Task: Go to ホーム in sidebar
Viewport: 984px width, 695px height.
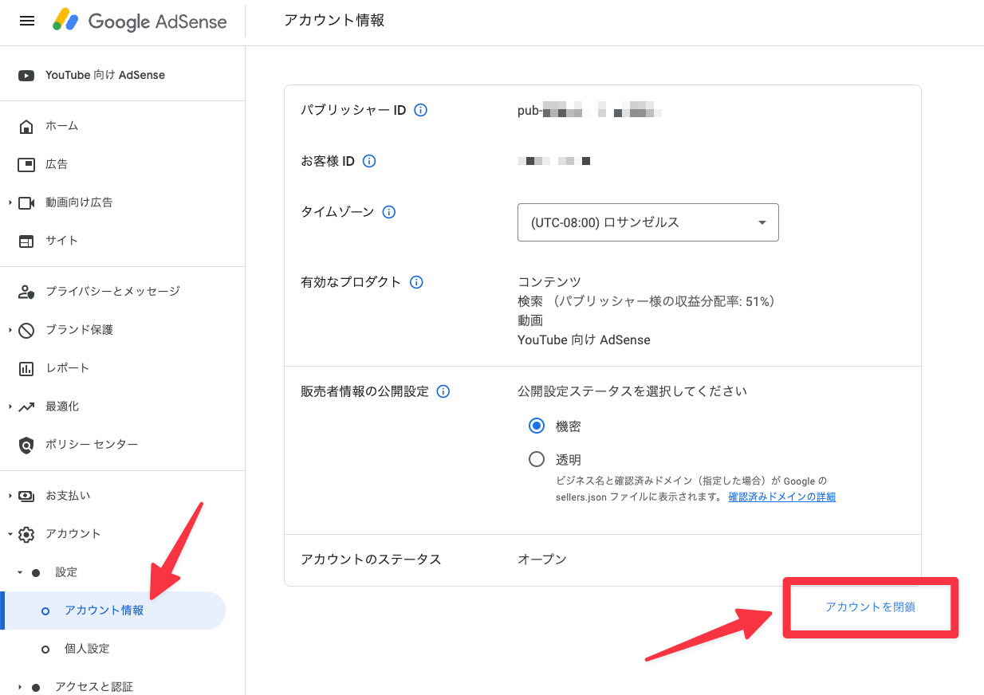Action: click(61, 126)
